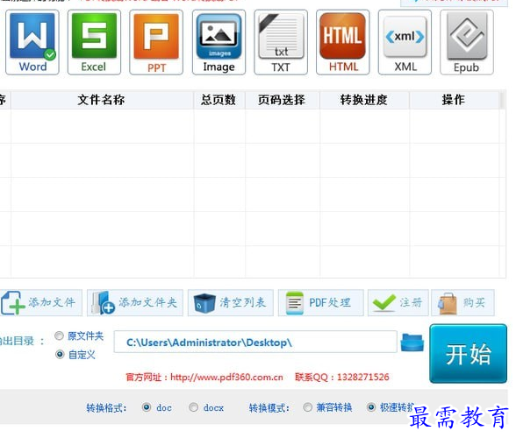Image resolution: width=516 pixels, height=445 pixels.
Task: Choose the Image output format icon
Action: [x=219, y=42]
